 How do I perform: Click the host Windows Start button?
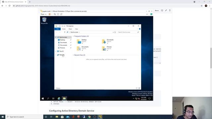coord(3,117)
